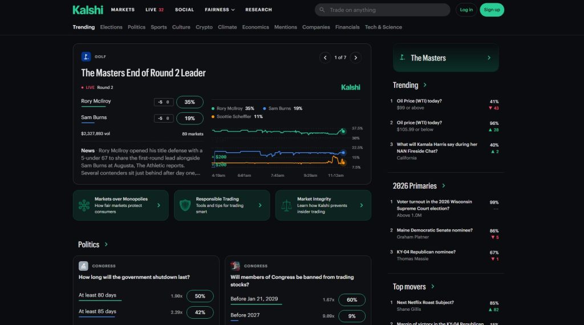This screenshot has height=325, width=584.
Task: Select the Tech & Science category tab
Action: coord(383,27)
